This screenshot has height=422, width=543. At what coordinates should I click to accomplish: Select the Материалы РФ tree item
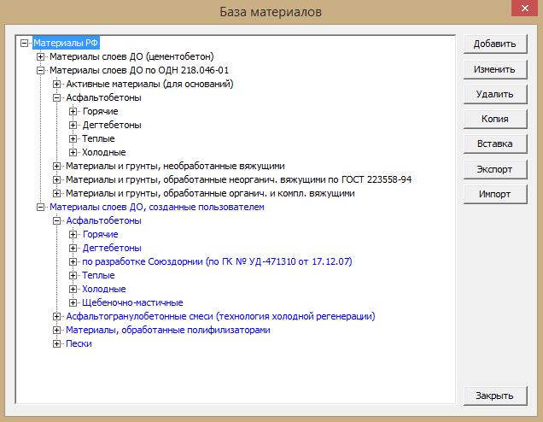(x=66, y=44)
